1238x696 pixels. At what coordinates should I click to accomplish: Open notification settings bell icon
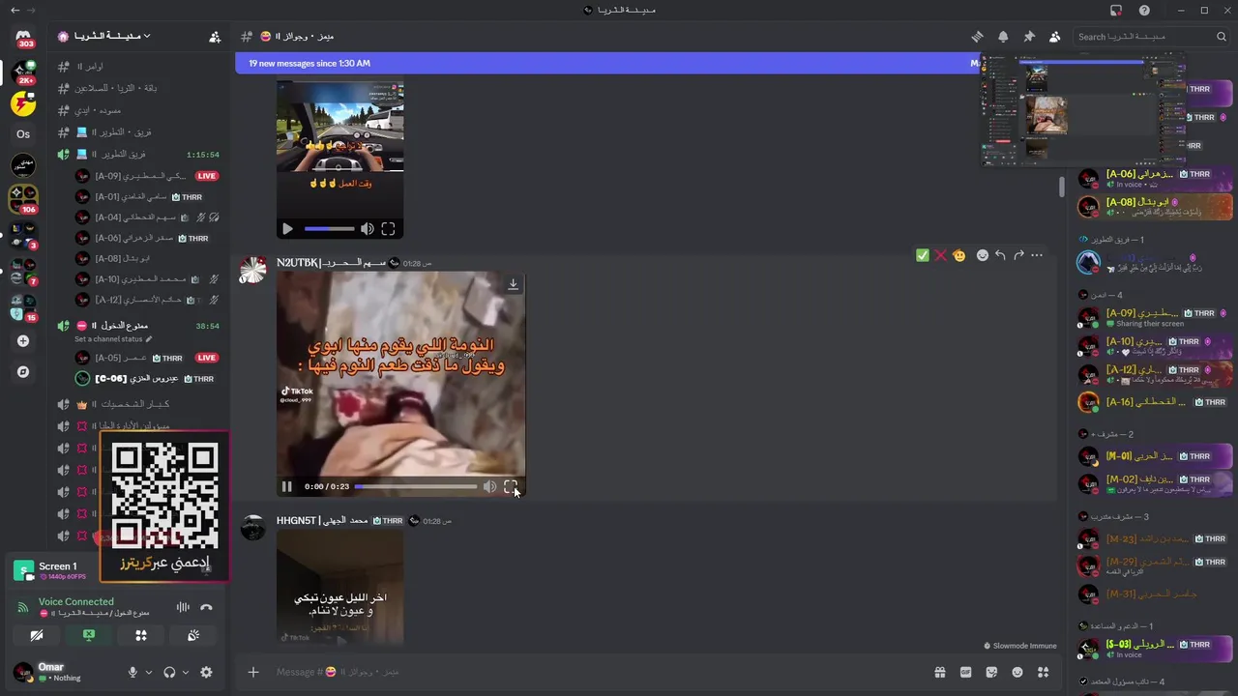pyautogui.click(x=1003, y=37)
